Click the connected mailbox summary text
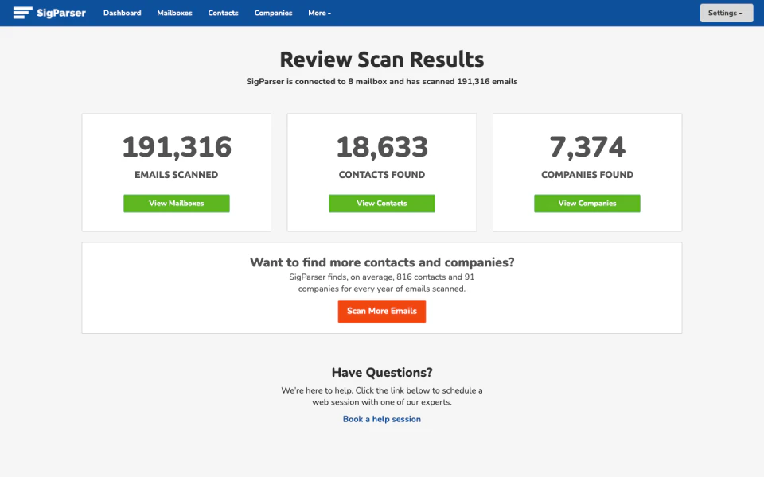The height and width of the screenshot is (477, 764). [x=381, y=81]
